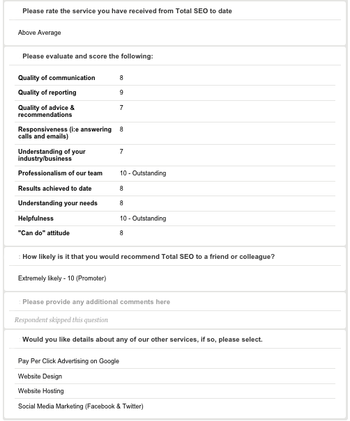
Task: Select 'Pay Per Click Advertising on Google'
Action: pos(68,361)
